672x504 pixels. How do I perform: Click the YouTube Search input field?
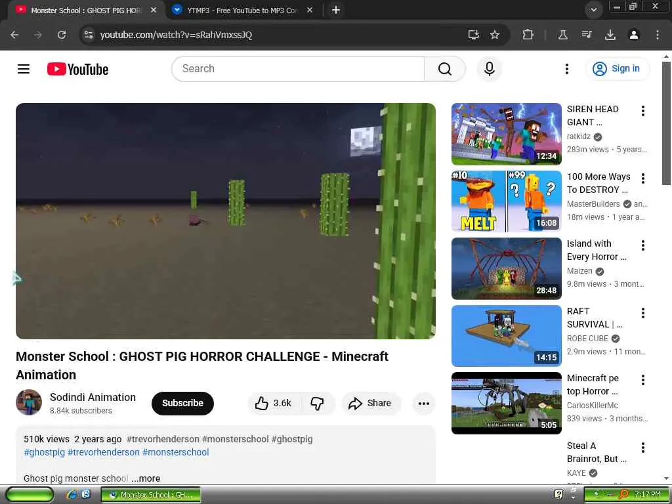coord(298,68)
